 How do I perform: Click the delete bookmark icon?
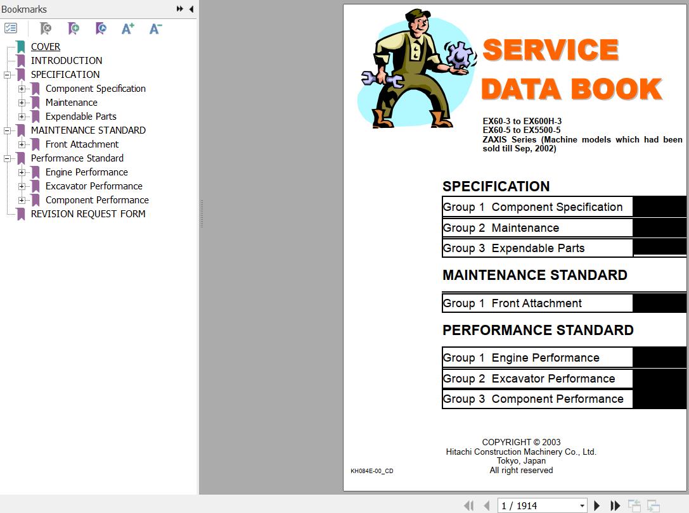45,28
